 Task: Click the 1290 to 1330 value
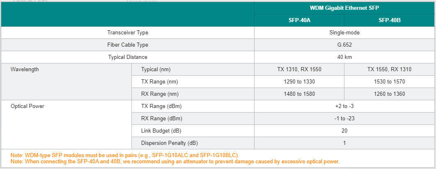click(x=299, y=82)
